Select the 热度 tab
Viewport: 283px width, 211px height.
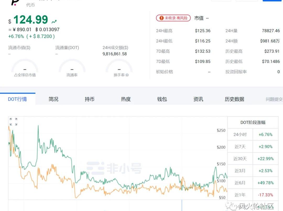[126, 99]
